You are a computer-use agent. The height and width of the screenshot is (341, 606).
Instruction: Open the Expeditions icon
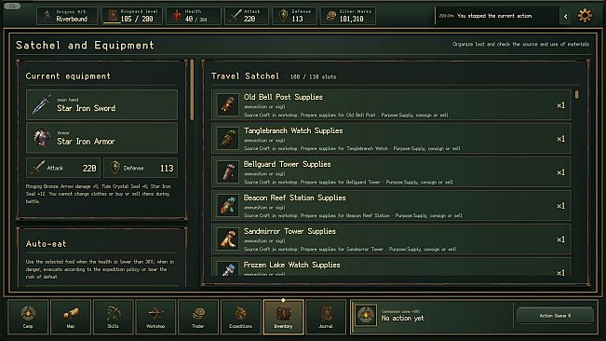(x=240, y=317)
